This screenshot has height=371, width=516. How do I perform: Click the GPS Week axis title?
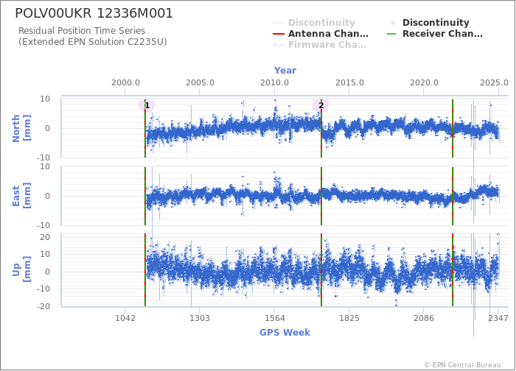pyautogui.click(x=285, y=332)
